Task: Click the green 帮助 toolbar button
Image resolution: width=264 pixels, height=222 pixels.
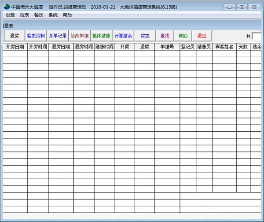Action: pyautogui.click(x=183, y=36)
